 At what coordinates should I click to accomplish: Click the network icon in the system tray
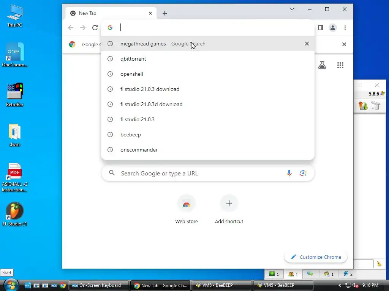tap(348, 285)
